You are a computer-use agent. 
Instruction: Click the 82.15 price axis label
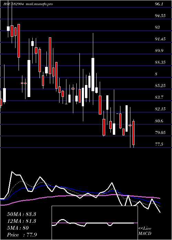click(160, 109)
